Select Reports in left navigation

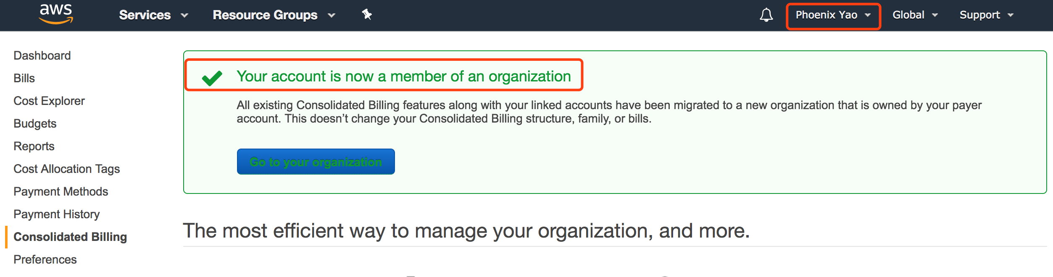34,146
